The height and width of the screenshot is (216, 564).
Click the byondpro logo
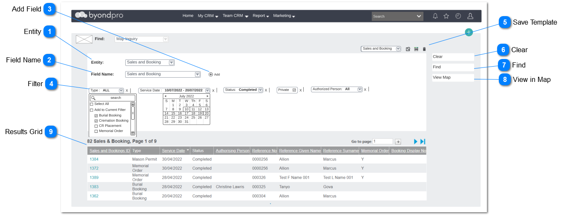click(x=99, y=15)
